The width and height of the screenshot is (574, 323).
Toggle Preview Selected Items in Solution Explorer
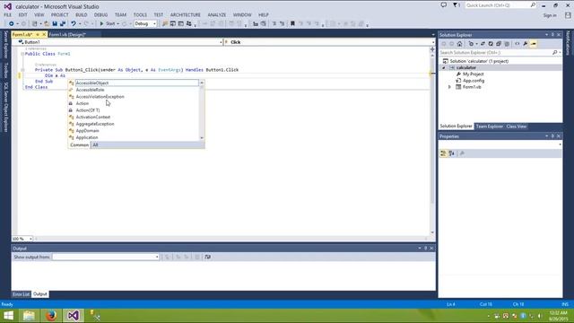tap(534, 44)
